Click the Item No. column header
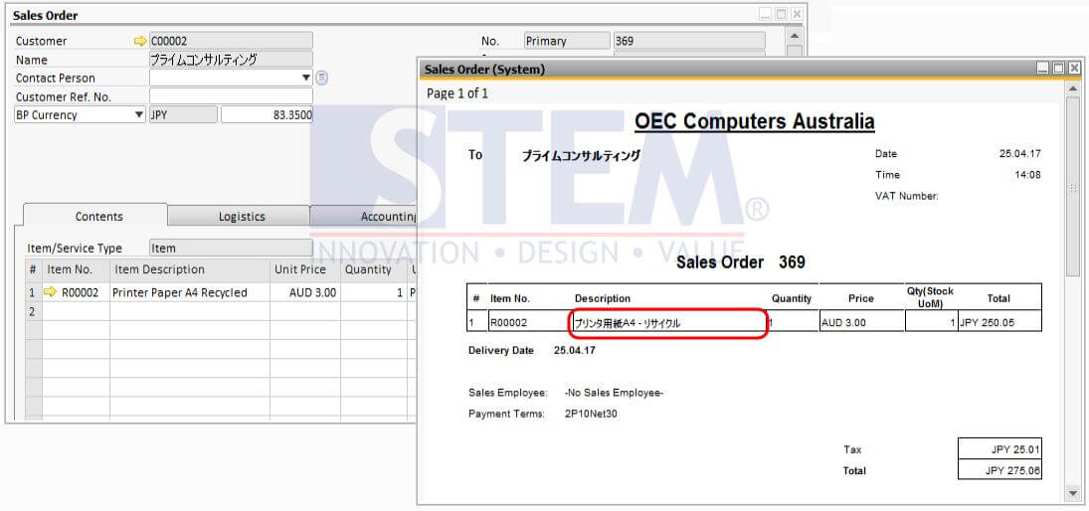 pos(75,269)
